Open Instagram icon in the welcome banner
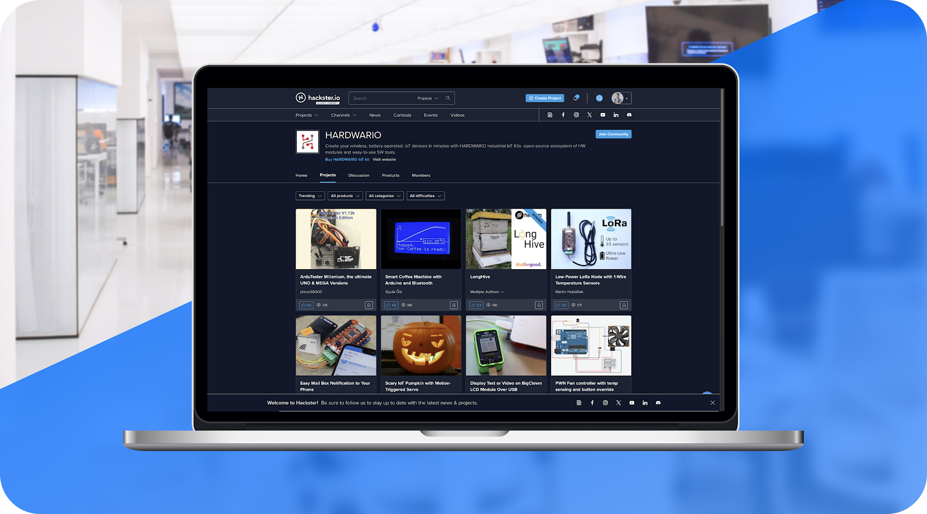 coord(605,403)
